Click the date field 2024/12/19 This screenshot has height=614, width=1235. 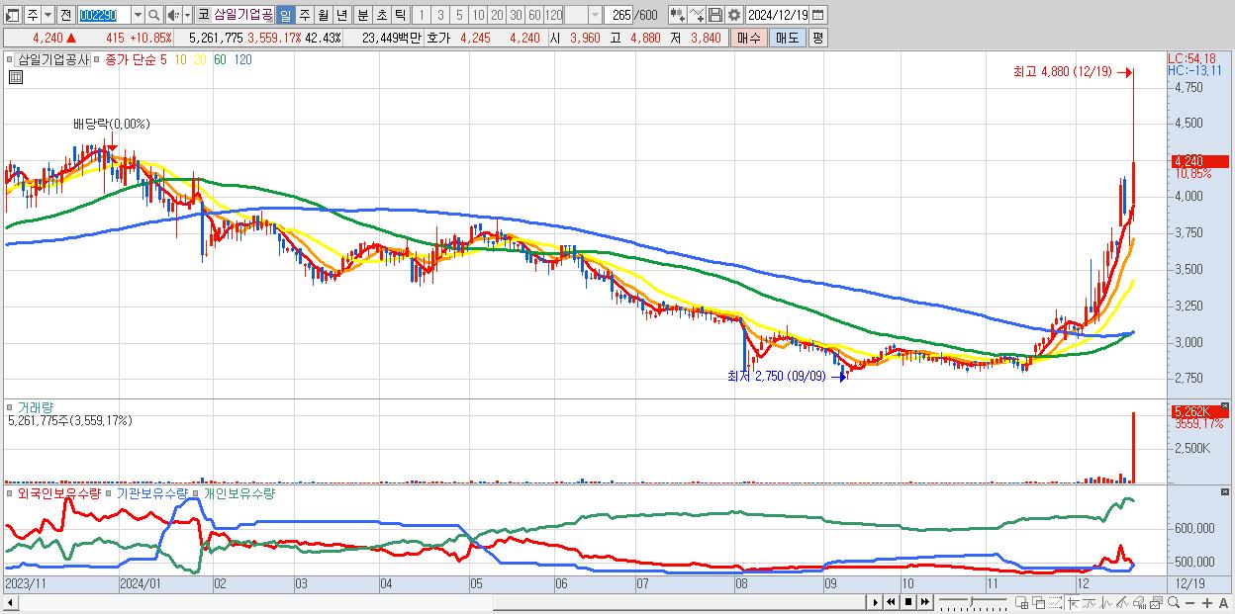pyautogui.click(x=777, y=15)
